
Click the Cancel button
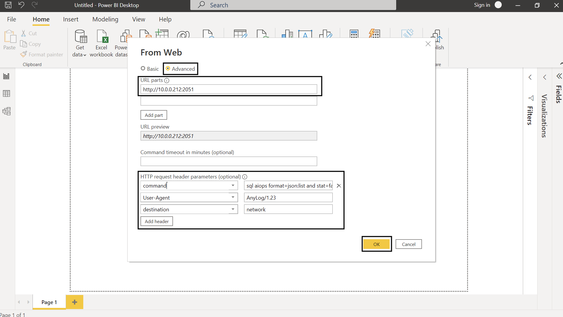pos(408,244)
